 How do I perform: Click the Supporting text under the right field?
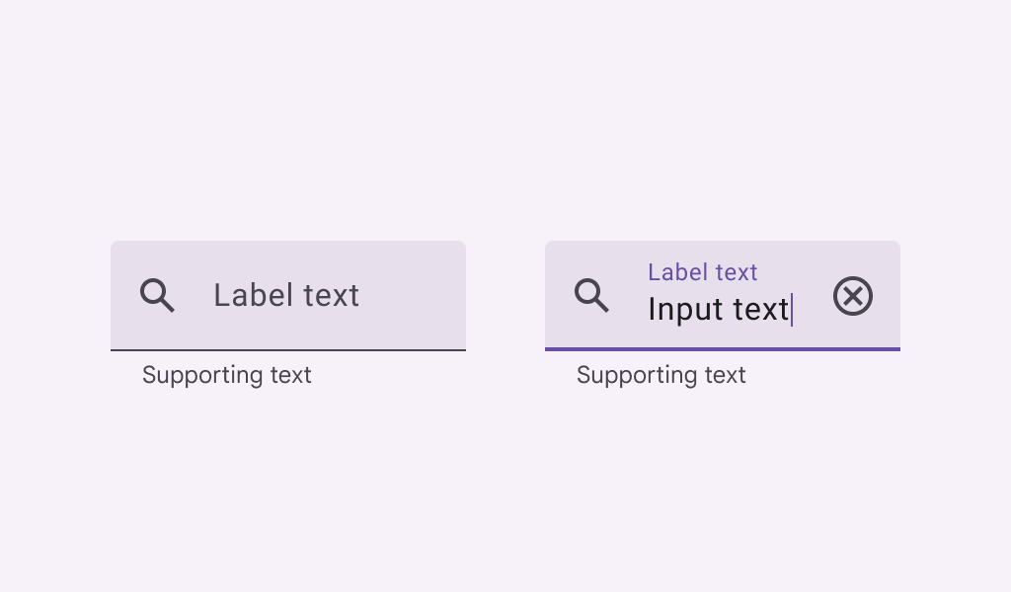661,375
